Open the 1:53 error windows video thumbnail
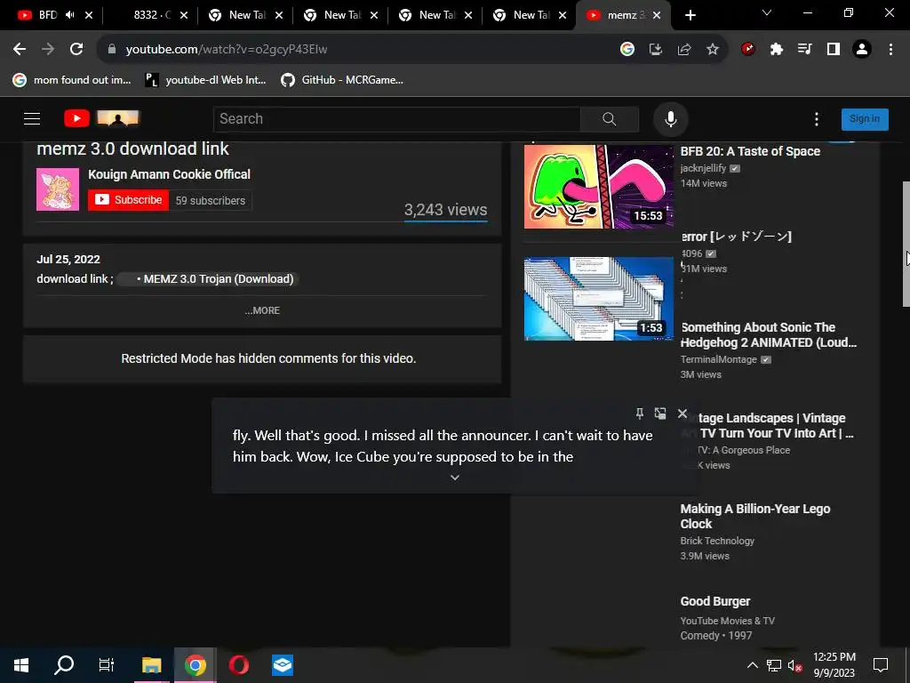 [598, 299]
